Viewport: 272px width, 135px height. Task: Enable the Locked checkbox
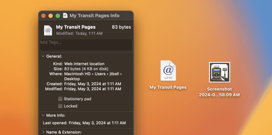coord(60,106)
